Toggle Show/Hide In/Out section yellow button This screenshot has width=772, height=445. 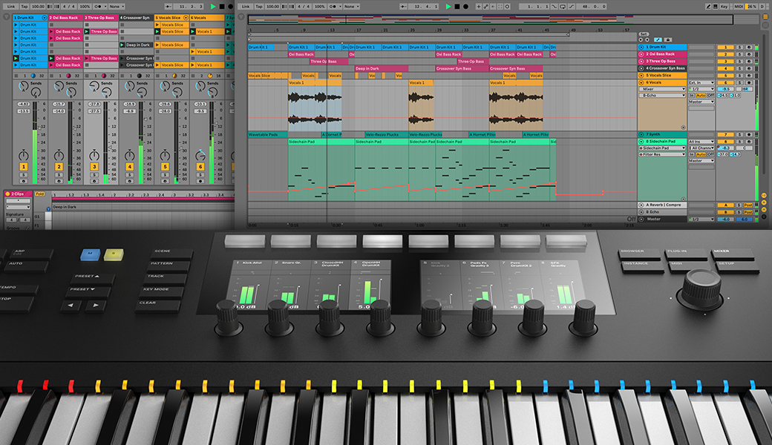tap(764, 196)
